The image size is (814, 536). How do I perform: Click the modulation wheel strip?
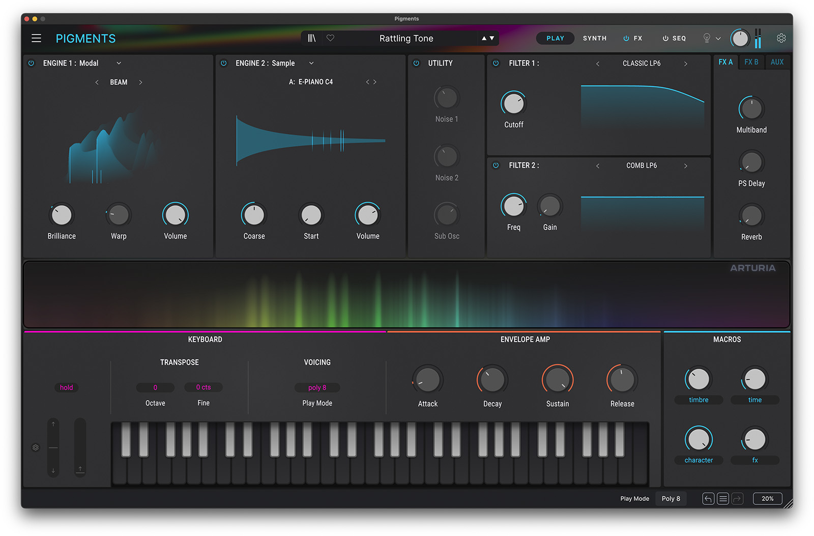coord(80,447)
